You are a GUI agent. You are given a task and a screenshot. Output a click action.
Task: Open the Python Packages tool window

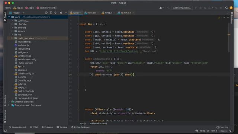80,127
